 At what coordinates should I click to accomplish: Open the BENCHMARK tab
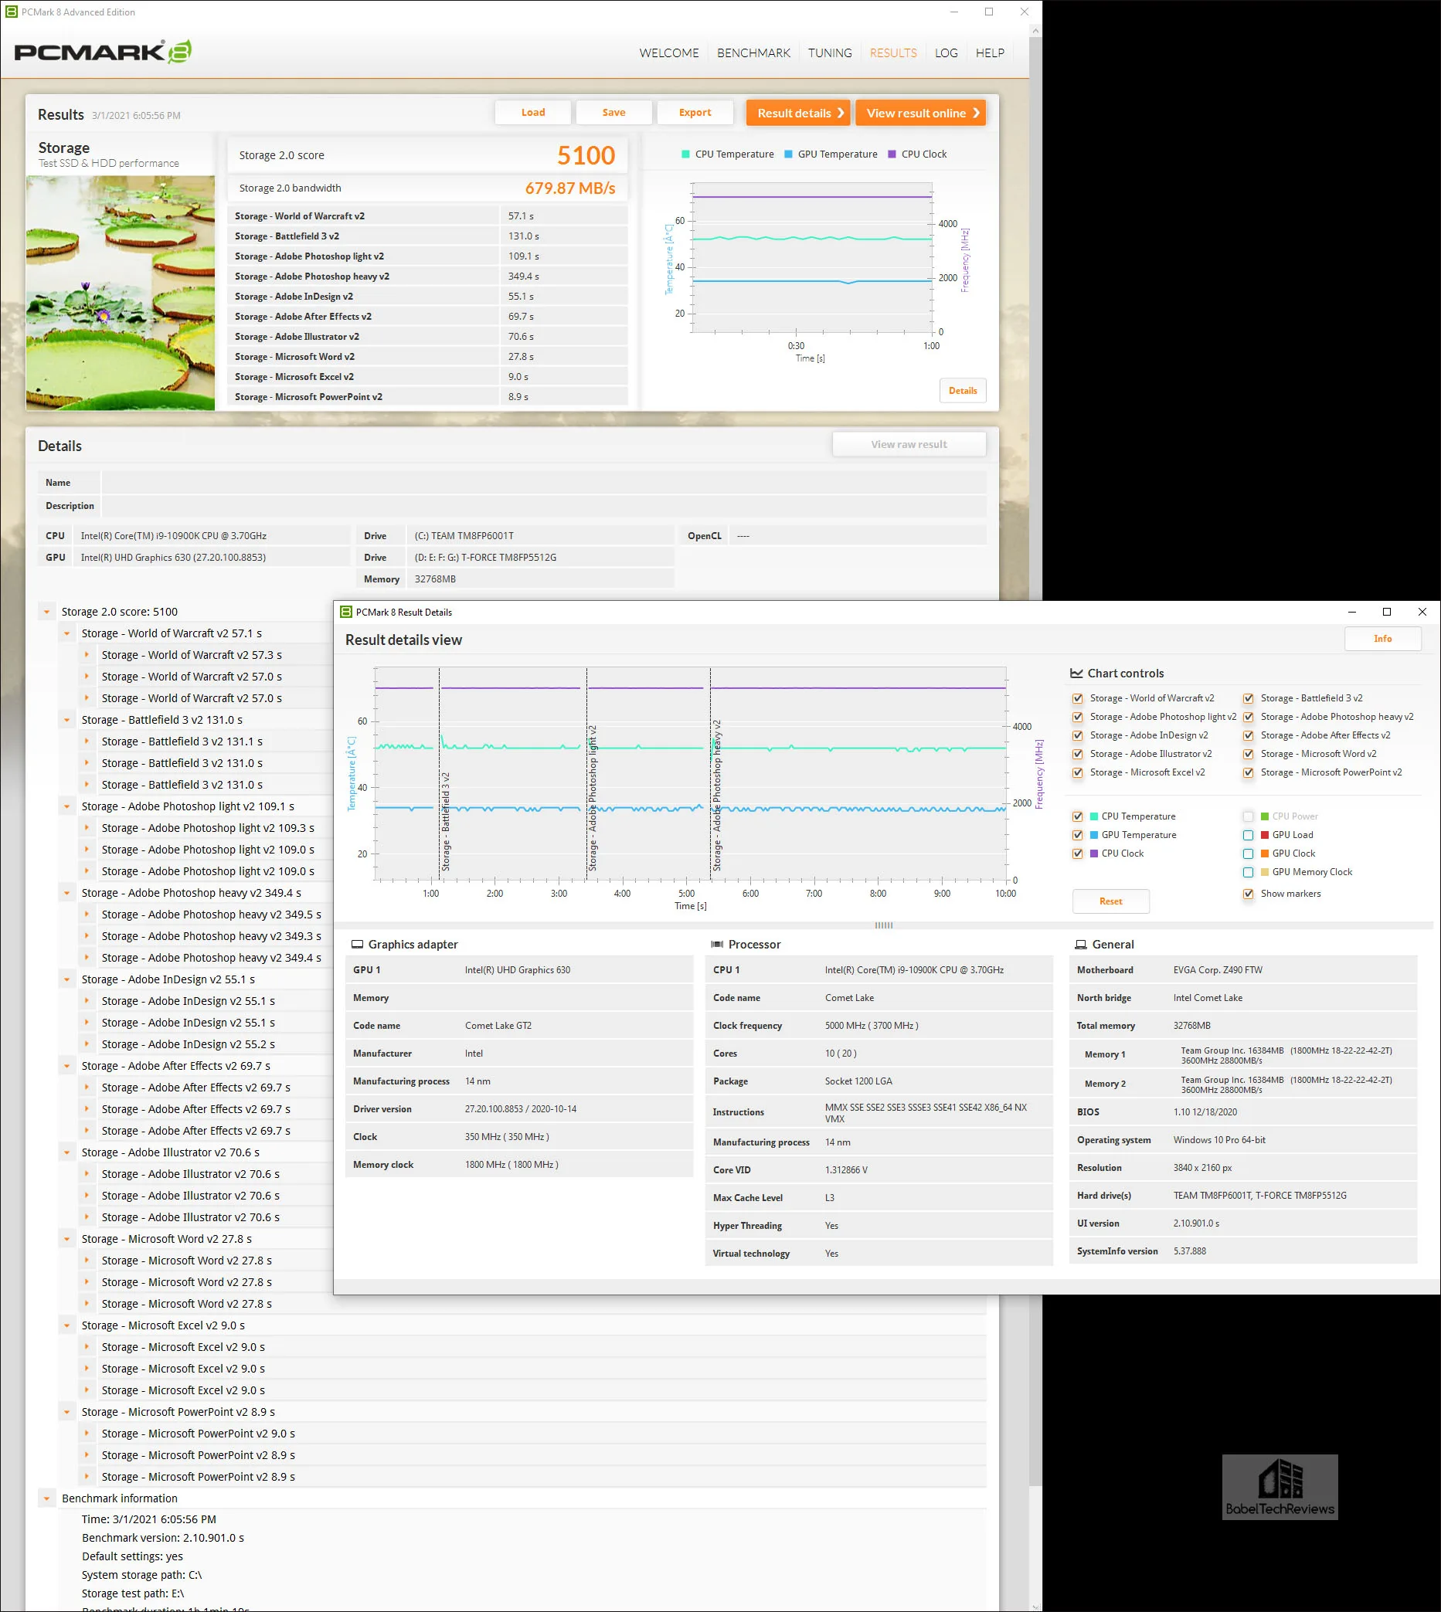pyautogui.click(x=754, y=53)
